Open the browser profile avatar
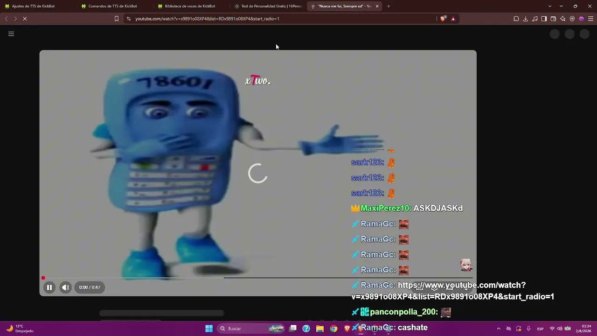Image resolution: width=597 pixels, height=336 pixels. tap(582, 19)
